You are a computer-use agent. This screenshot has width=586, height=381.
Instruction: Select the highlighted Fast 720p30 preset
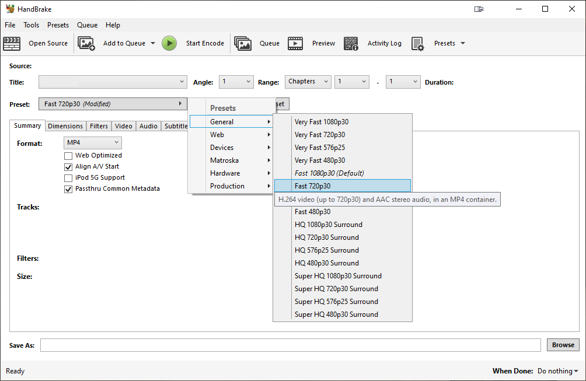[343, 186]
